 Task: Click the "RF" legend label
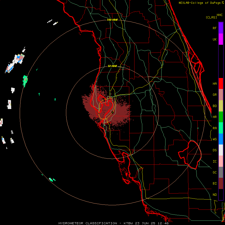214,28
